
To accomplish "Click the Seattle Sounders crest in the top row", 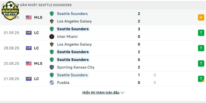I will [52, 14].
